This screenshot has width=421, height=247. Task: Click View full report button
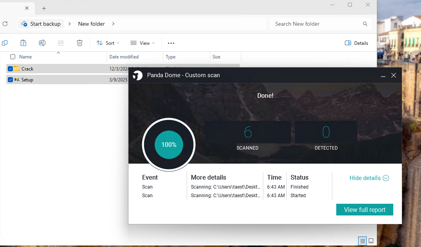click(365, 210)
